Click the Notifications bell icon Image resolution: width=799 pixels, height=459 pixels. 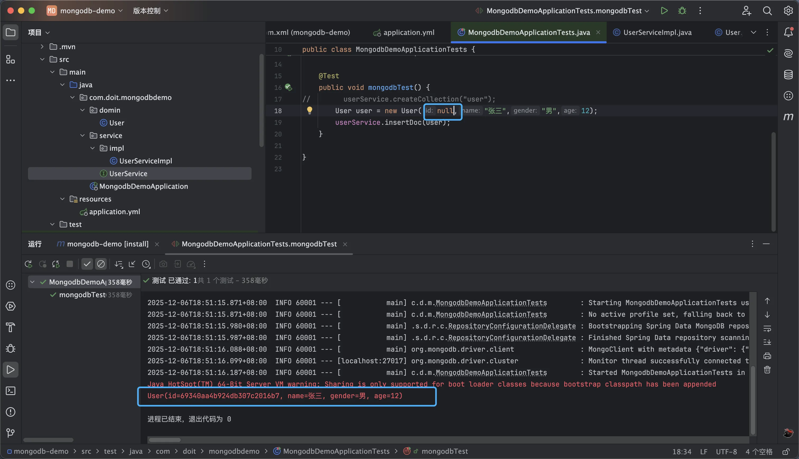788,32
